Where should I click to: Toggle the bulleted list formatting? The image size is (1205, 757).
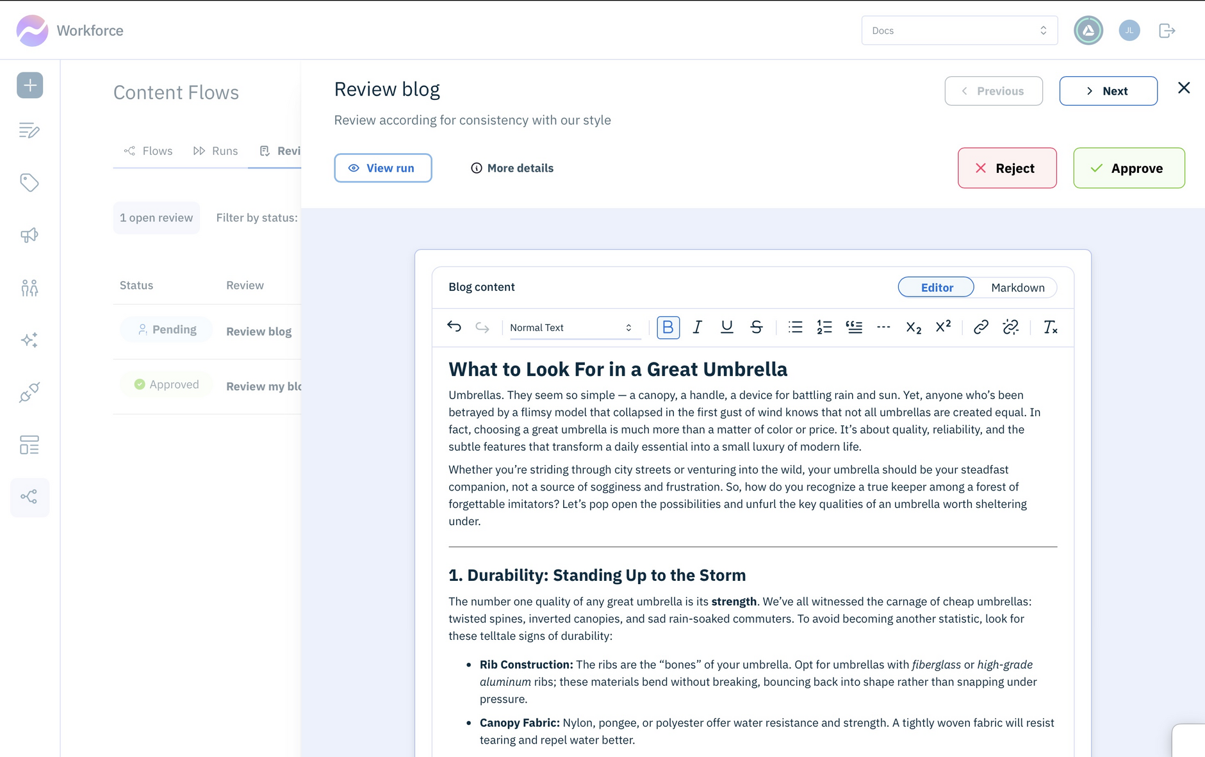click(795, 327)
